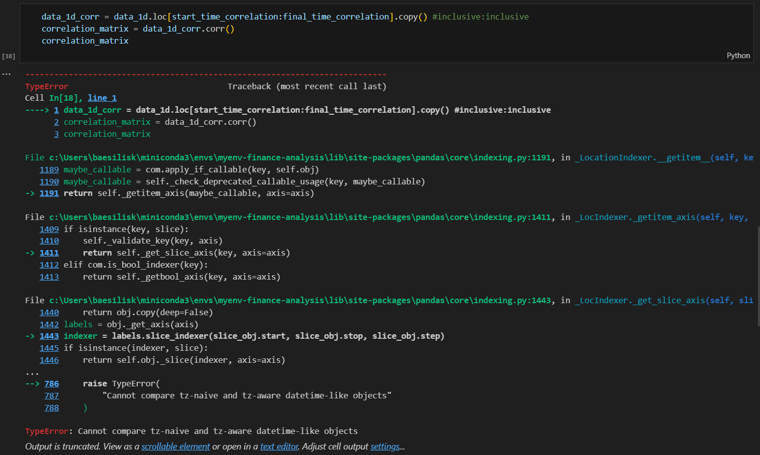
Task: Click the _LocationIndexer.__getitem__ function link
Action: 664,158
